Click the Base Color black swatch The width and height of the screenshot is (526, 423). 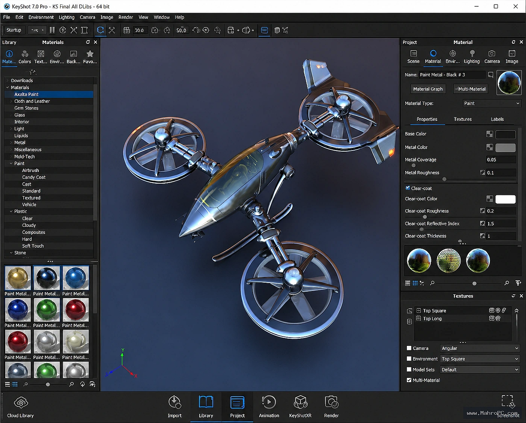click(x=505, y=134)
